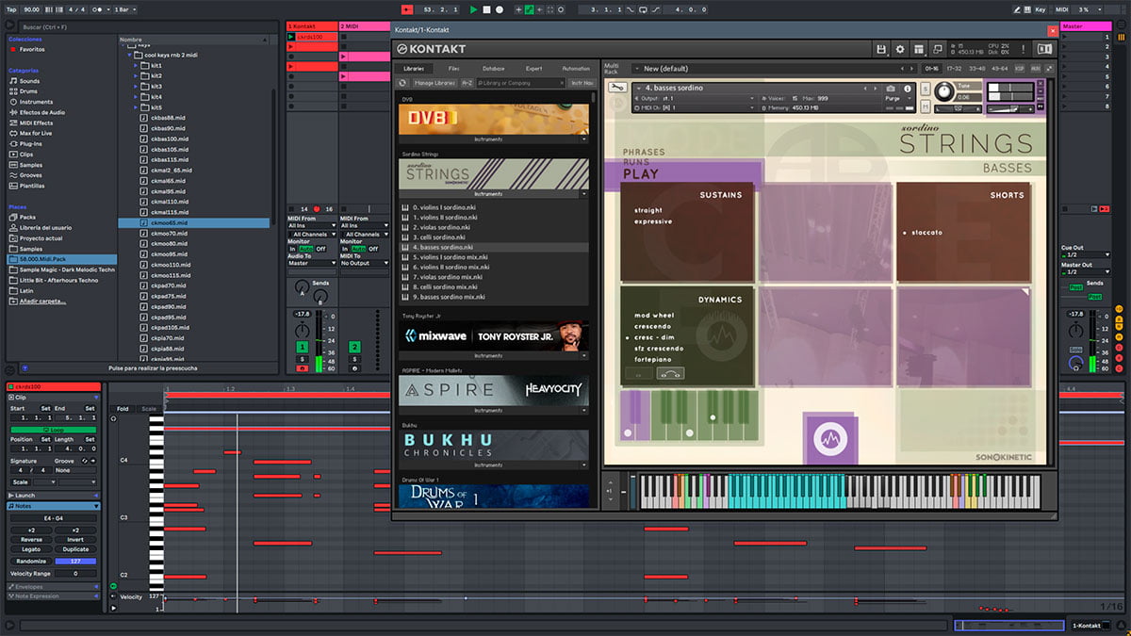Click the commit groove arrow icon
This screenshot has width=1131, height=636.
point(94,461)
